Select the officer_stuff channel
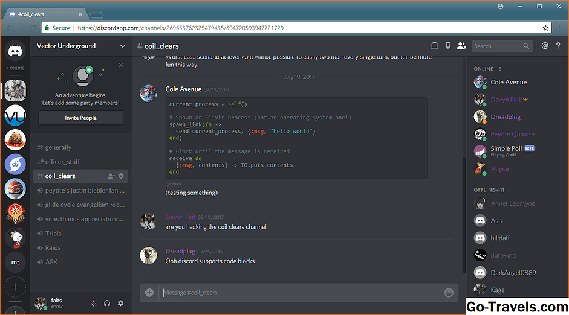 62,162
